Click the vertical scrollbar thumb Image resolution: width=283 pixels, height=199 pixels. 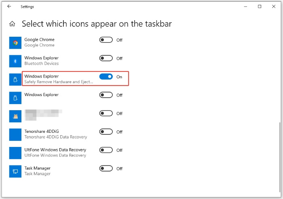tap(280, 157)
